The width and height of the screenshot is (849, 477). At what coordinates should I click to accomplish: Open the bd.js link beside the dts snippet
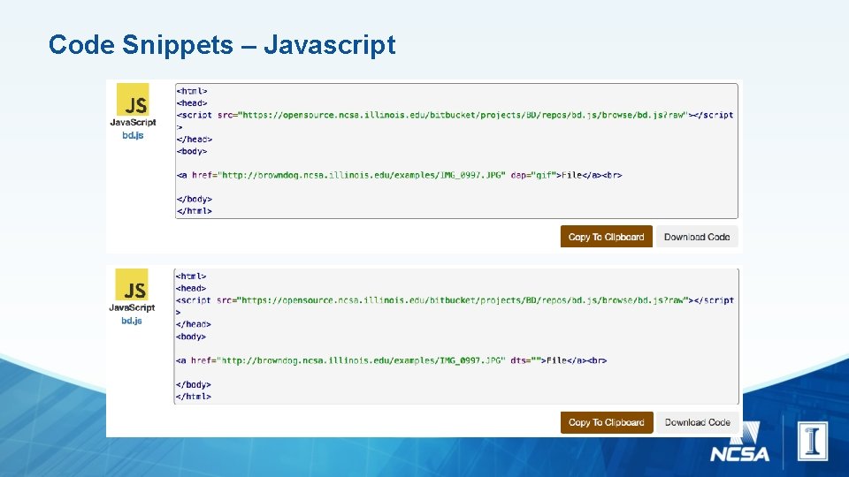point(132,321)
